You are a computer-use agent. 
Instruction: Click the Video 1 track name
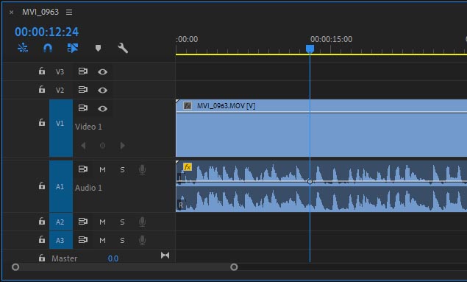click(88, 127)
